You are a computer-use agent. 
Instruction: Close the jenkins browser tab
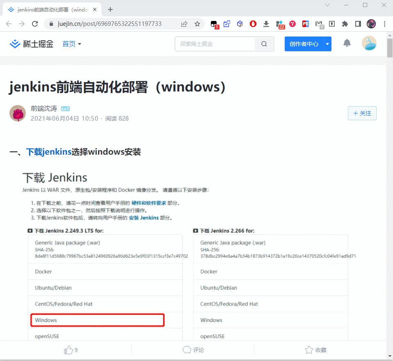[x=95, y=9]
